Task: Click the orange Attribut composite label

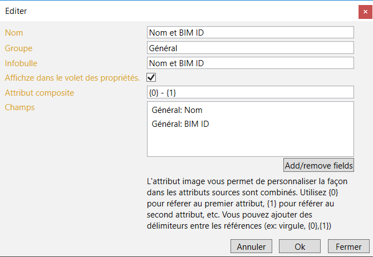Action: coord(40,92)
